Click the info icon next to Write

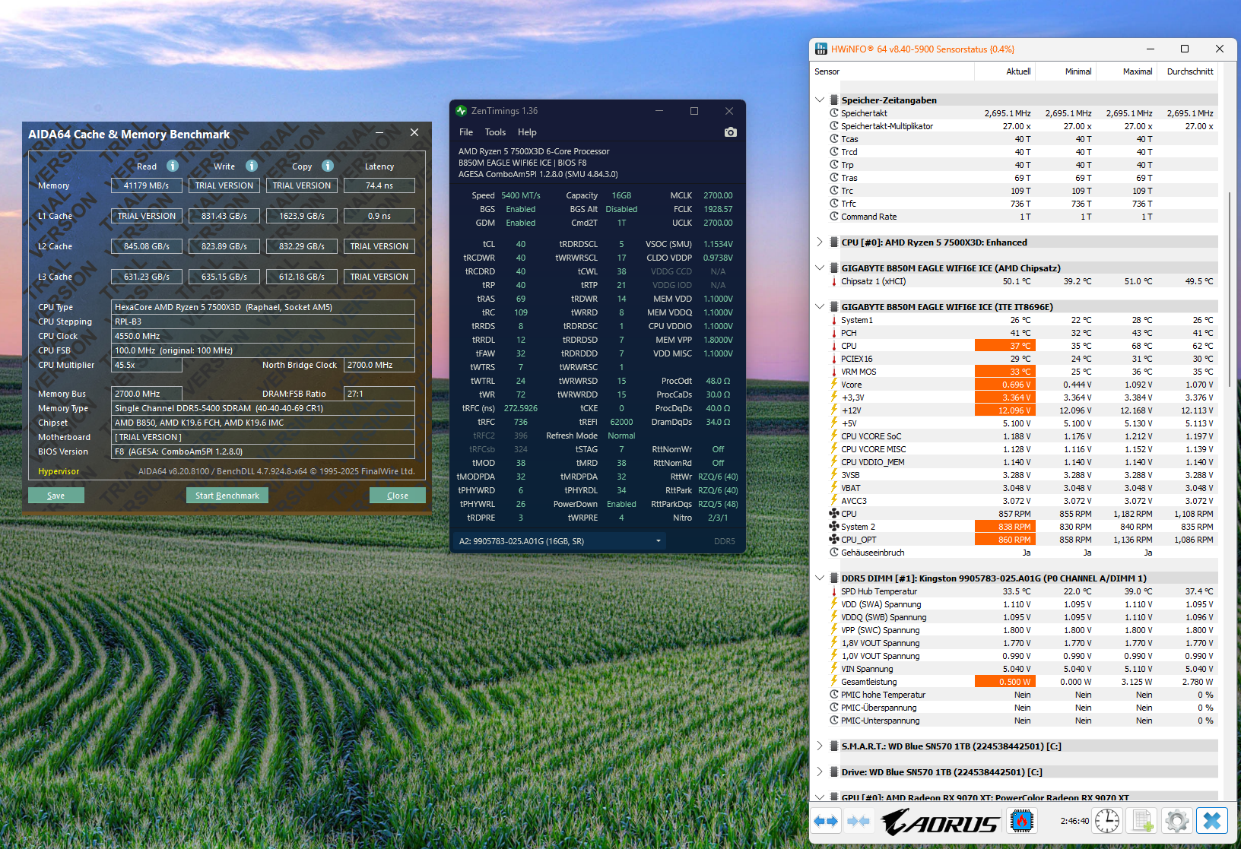coord(252,166)
